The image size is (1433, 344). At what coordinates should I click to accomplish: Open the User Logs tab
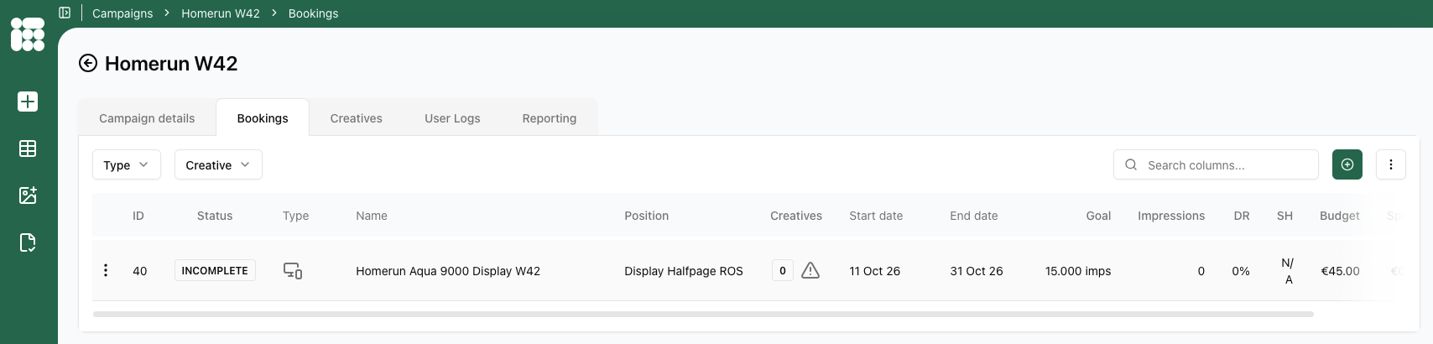point(452,118)
